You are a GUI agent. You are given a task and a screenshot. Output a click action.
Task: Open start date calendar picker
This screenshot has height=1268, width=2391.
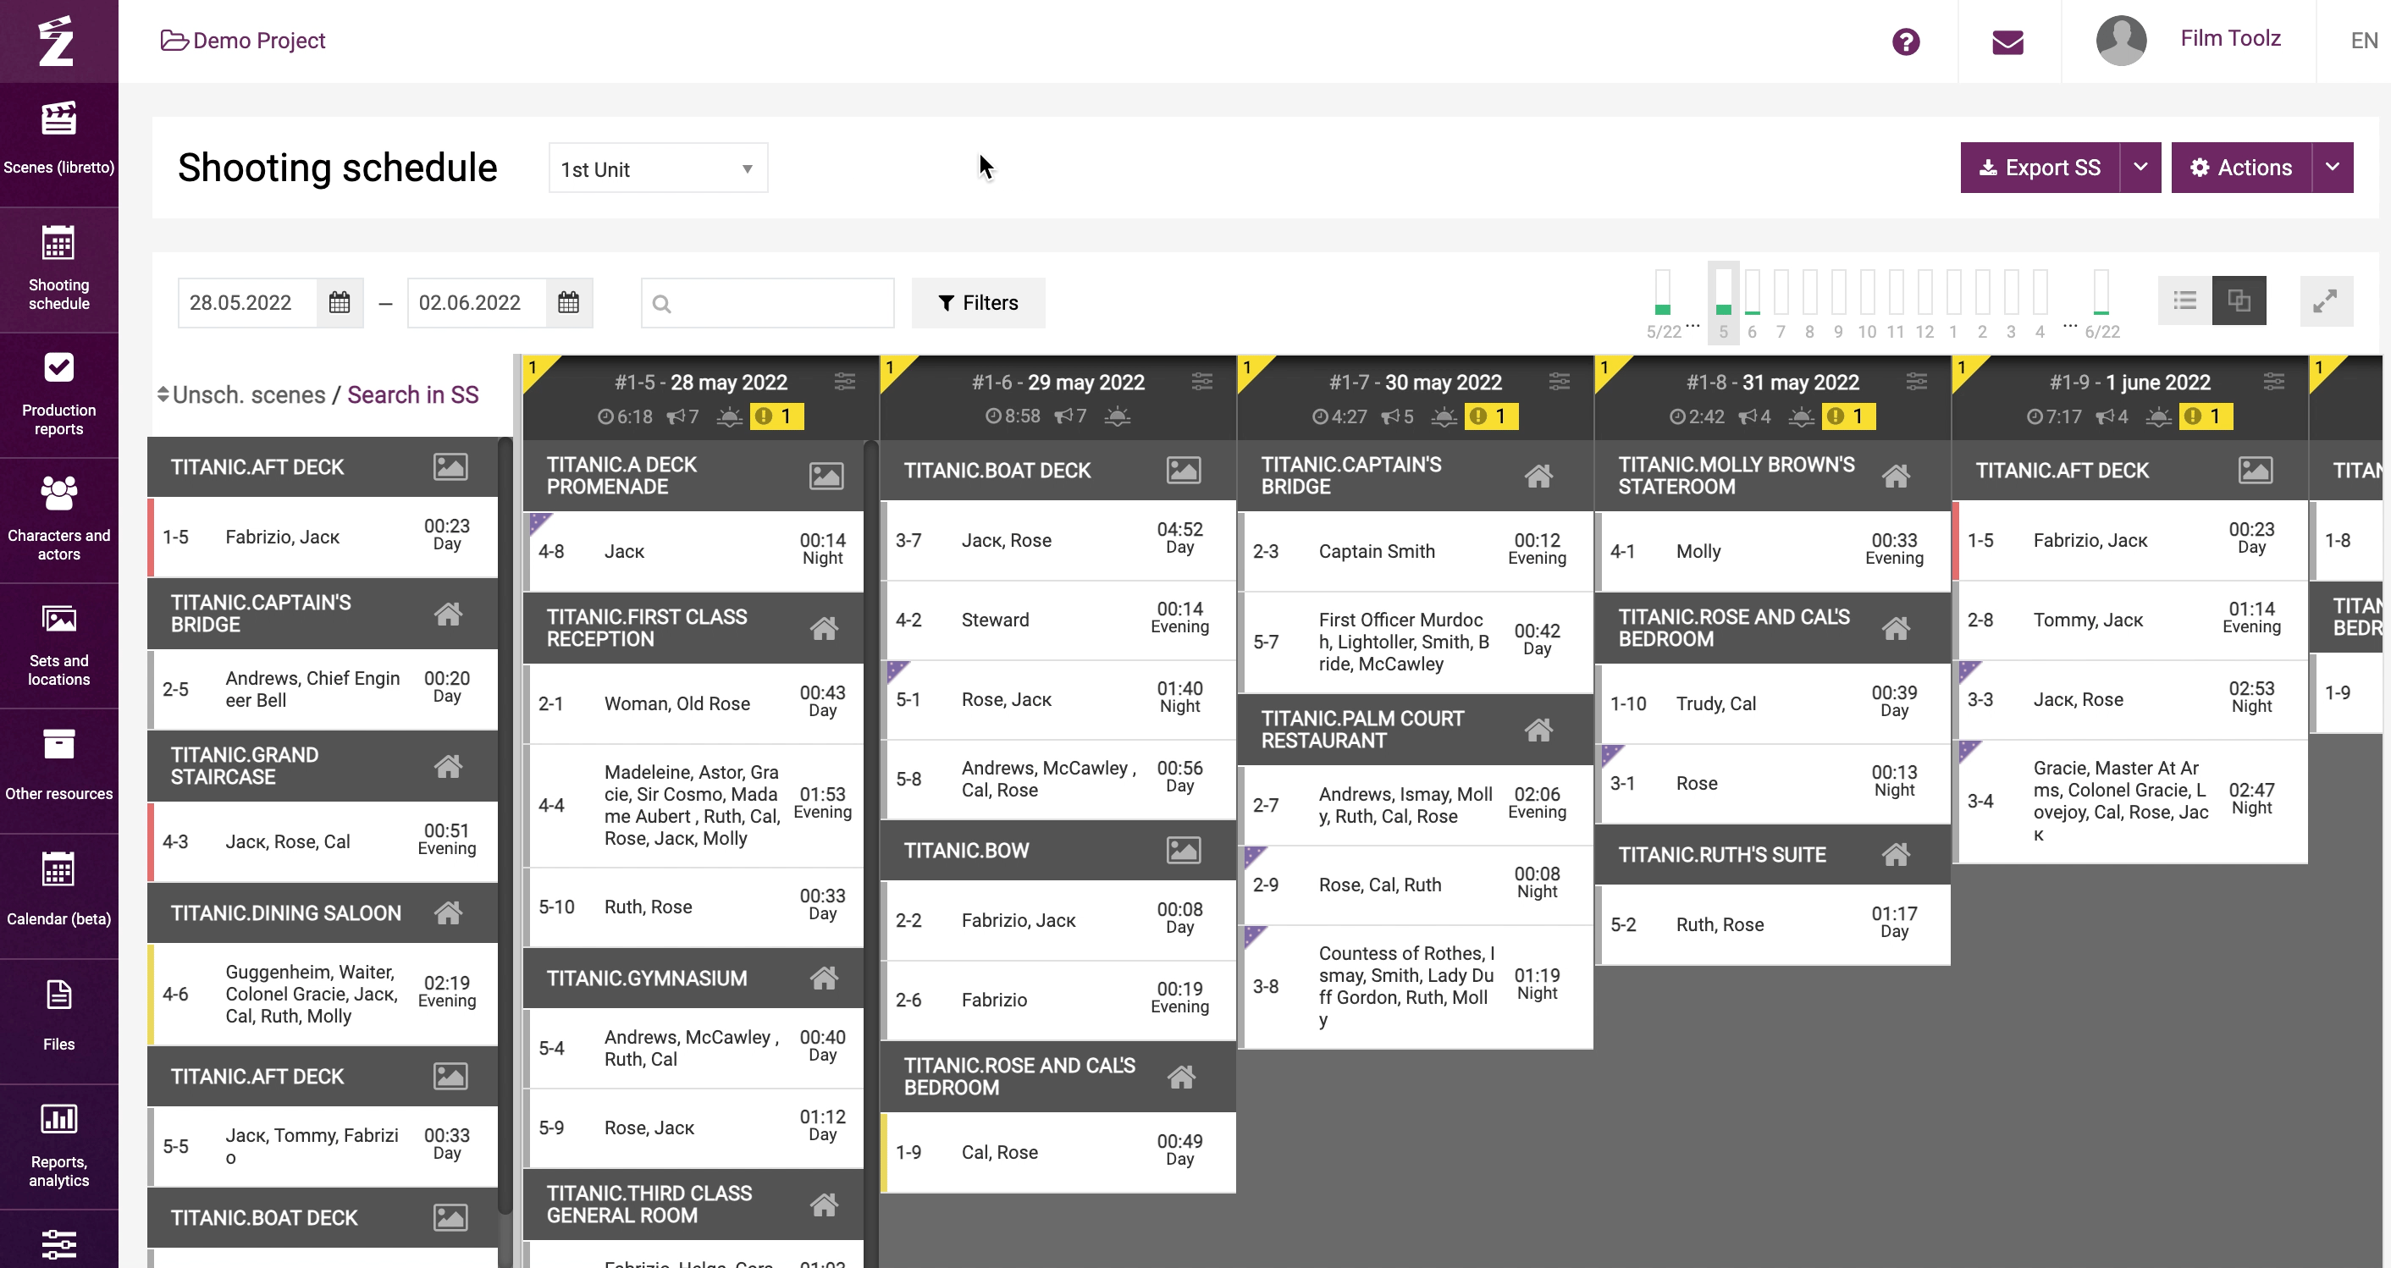point(340,303)
